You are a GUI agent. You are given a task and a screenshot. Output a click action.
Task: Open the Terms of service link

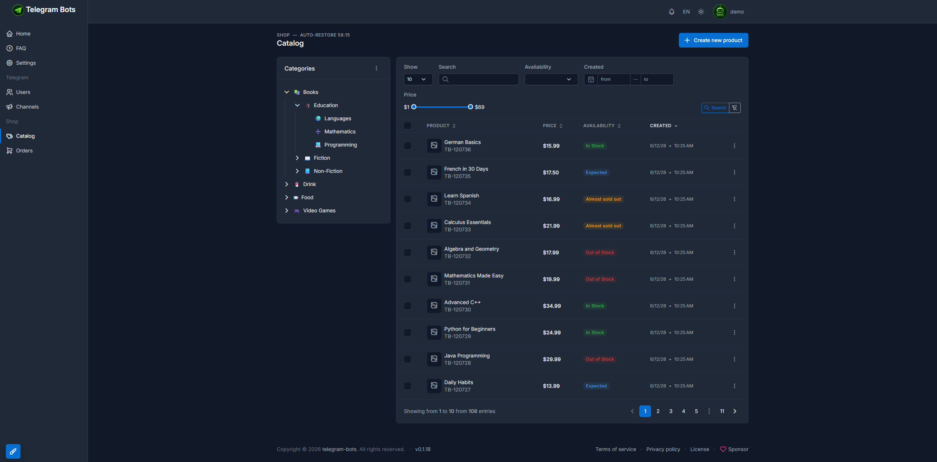pos(616,449)
